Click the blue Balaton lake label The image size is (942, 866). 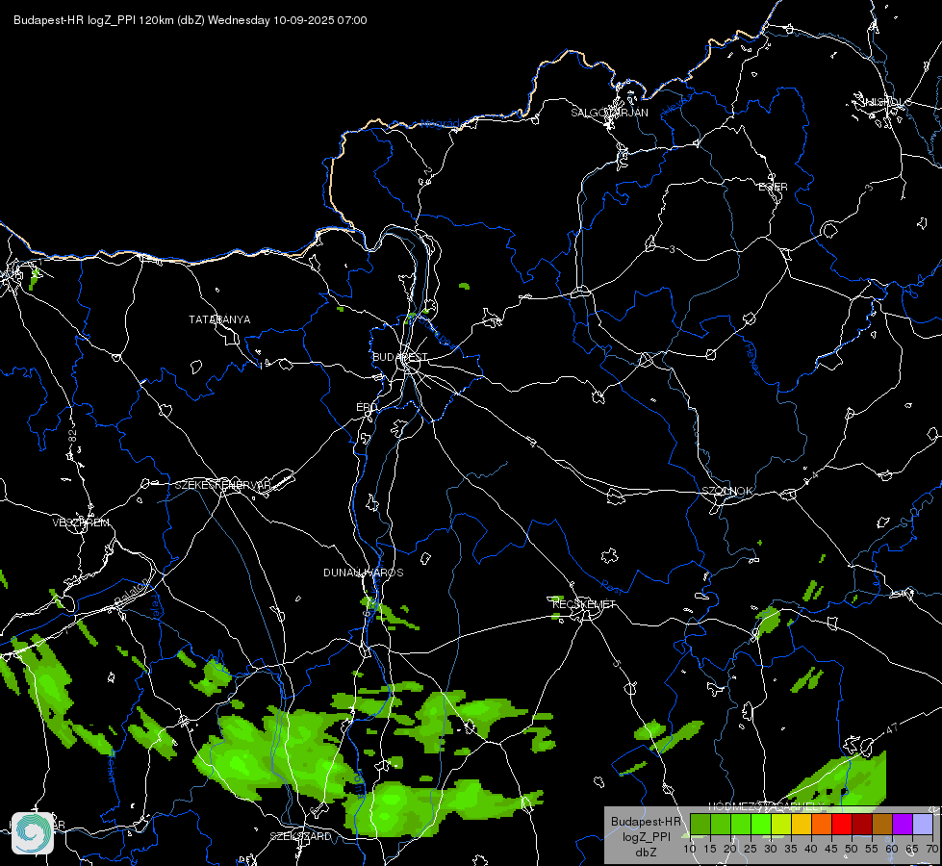pyautogui.click(x=132, y=592)
